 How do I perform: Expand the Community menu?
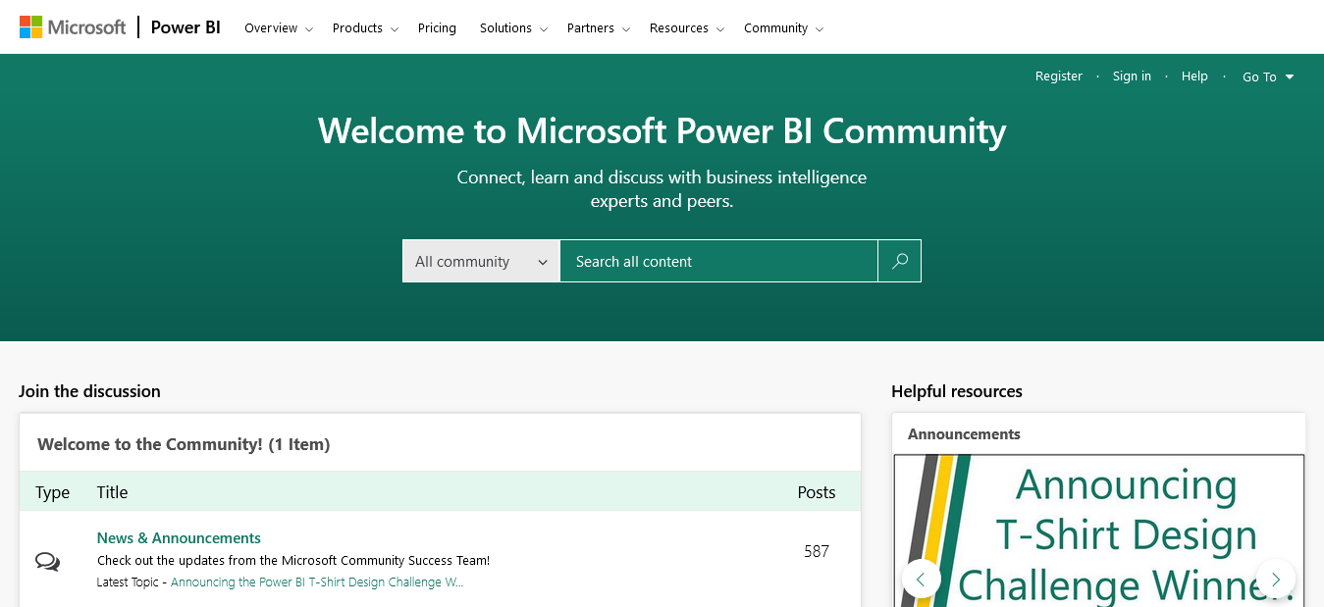[783, 28]
